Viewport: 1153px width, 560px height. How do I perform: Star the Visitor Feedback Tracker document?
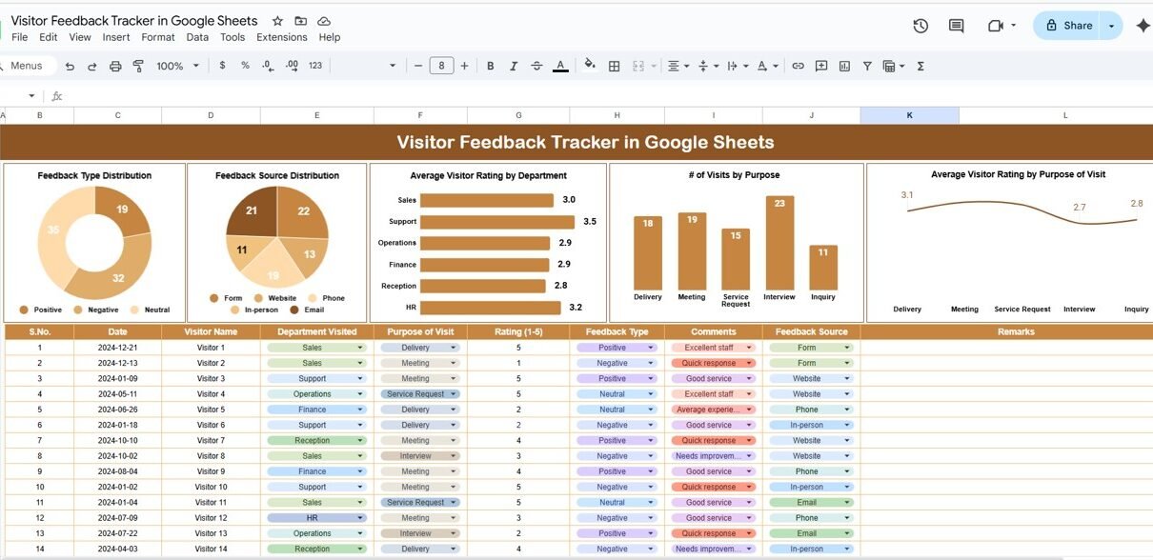[277, 21]
